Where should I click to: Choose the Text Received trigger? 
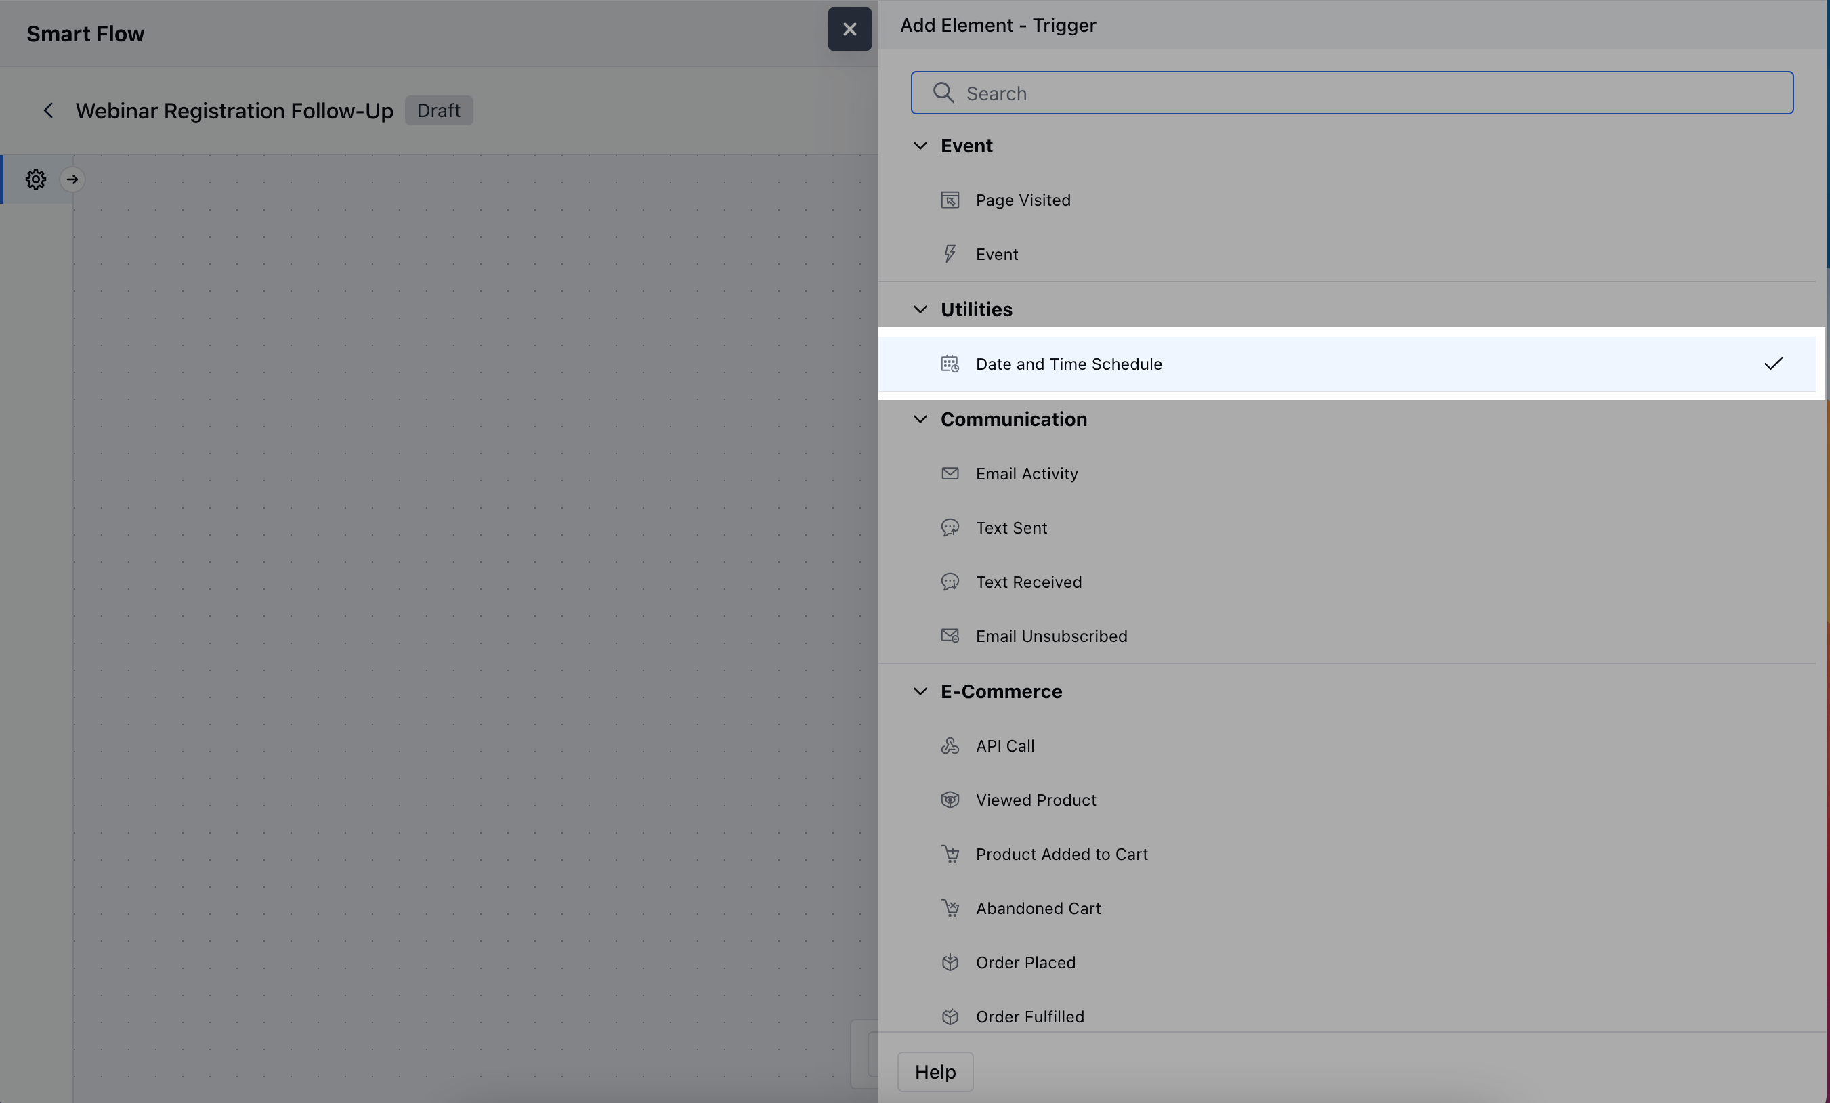point(1346,582)
